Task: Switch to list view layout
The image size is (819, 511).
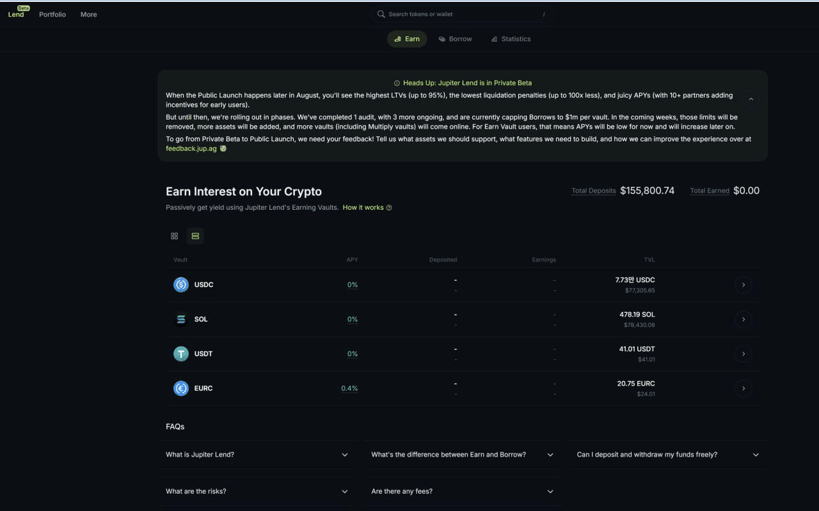Action: tap(195, 236)
